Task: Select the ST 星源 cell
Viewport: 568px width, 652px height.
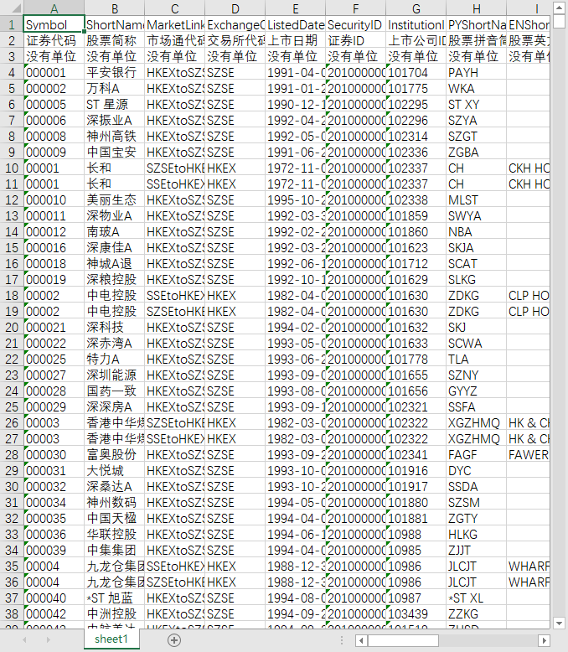Action: pos(114,105)
